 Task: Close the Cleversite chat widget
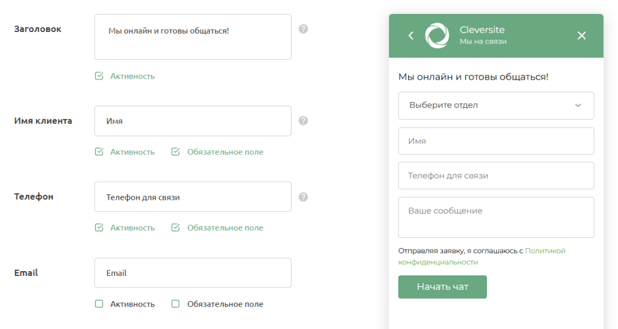pyautogui.click(x=581, y=36)
